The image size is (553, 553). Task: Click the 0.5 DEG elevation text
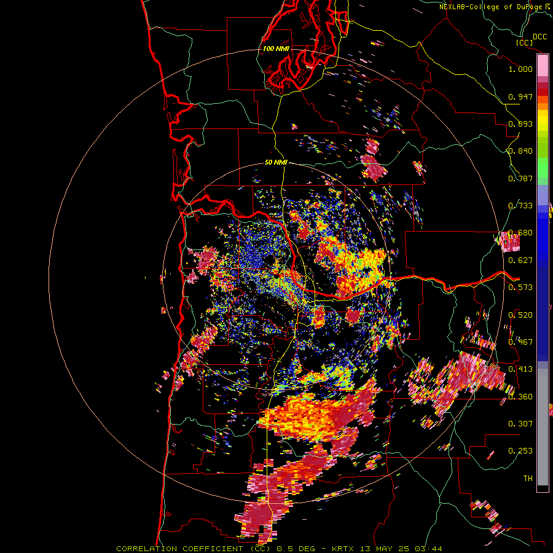pos(296,549)
